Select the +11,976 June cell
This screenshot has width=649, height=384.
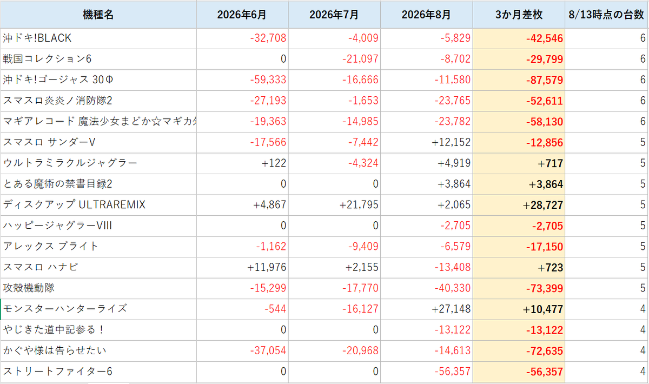(242, 267)
